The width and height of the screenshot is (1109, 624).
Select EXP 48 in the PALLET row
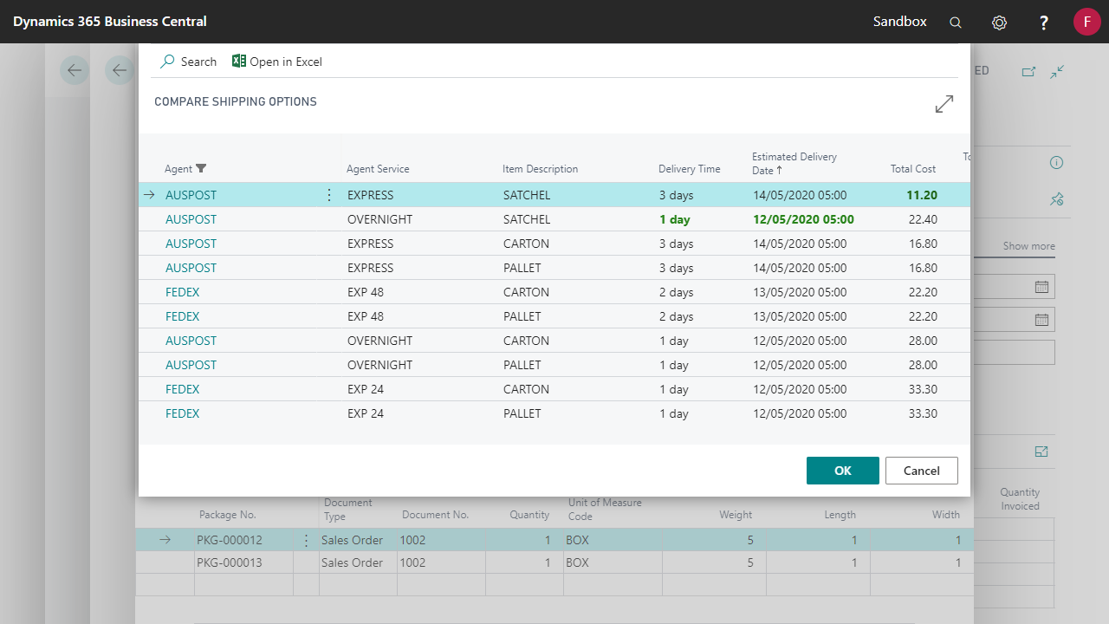point(366,316)
